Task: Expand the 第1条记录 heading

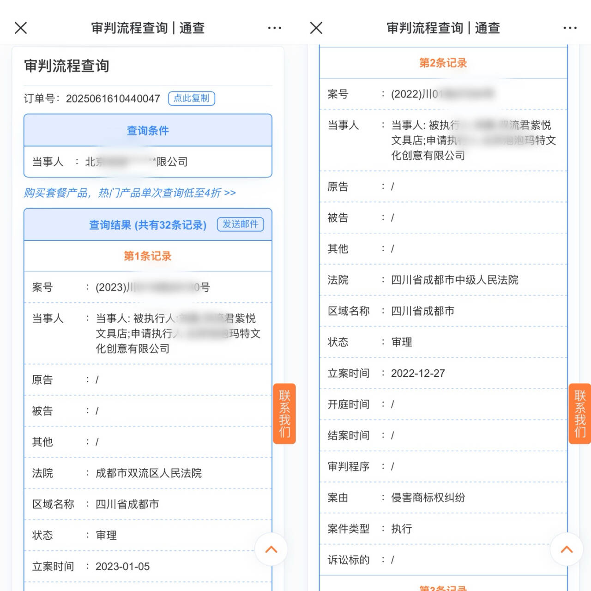Action: pos(148,256)
